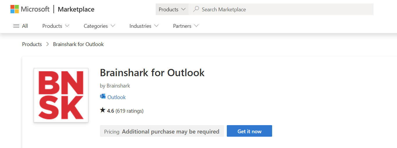
Task: Open the Outlook product link
Action: [x=116, y=97]
